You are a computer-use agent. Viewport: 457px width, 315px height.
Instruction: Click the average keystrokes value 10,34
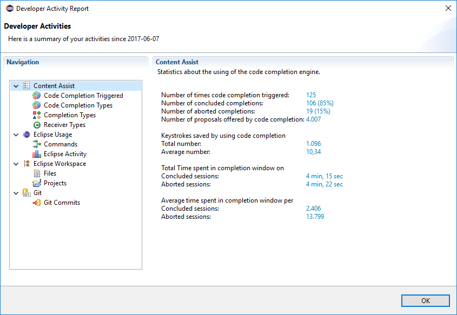coord(313,152)
